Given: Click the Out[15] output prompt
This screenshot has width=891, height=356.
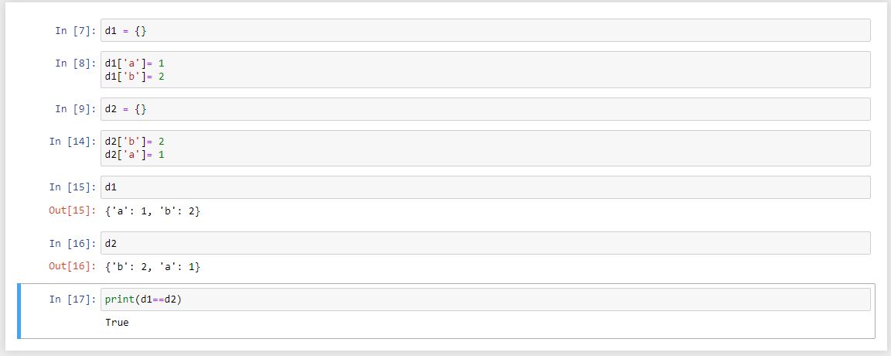Looking at the screenshot, I should pos(70,211).
